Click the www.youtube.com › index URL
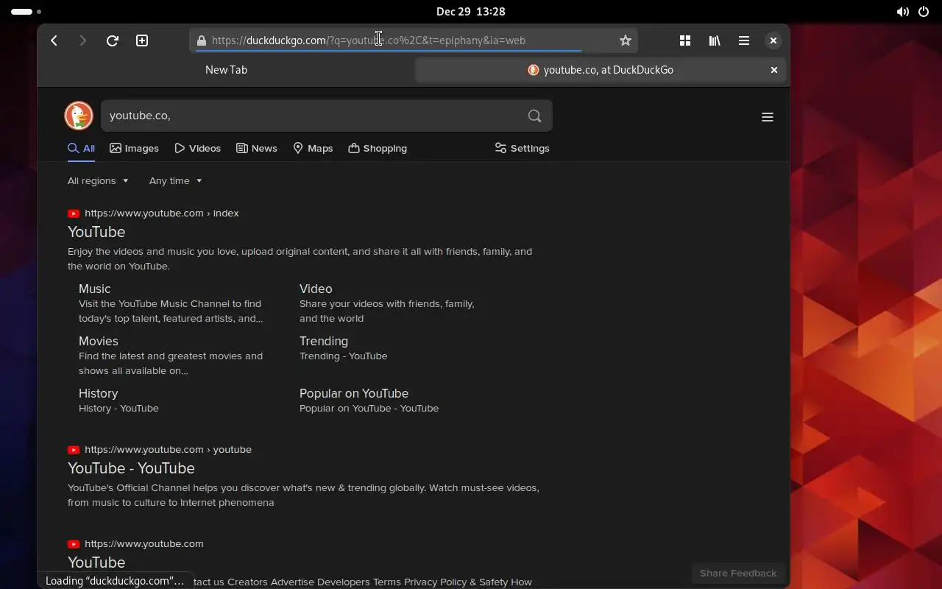The image size is (942, 589). [x=162, y=213]
